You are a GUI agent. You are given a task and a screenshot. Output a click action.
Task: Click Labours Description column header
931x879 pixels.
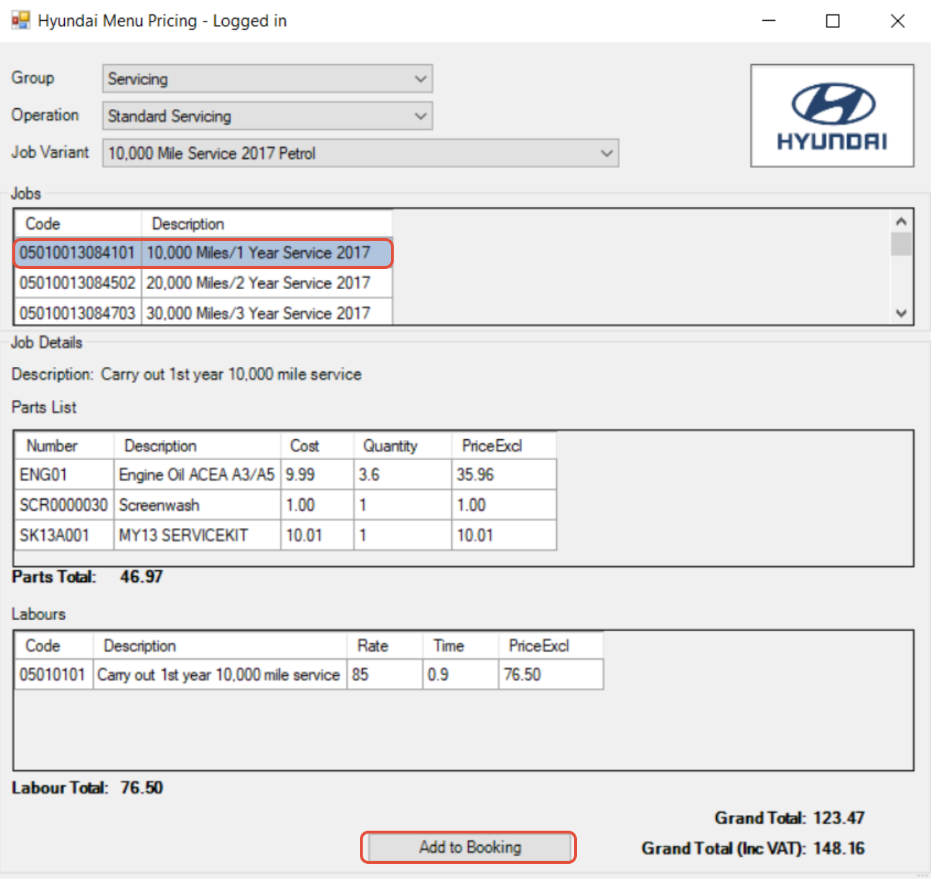point(220,646)
